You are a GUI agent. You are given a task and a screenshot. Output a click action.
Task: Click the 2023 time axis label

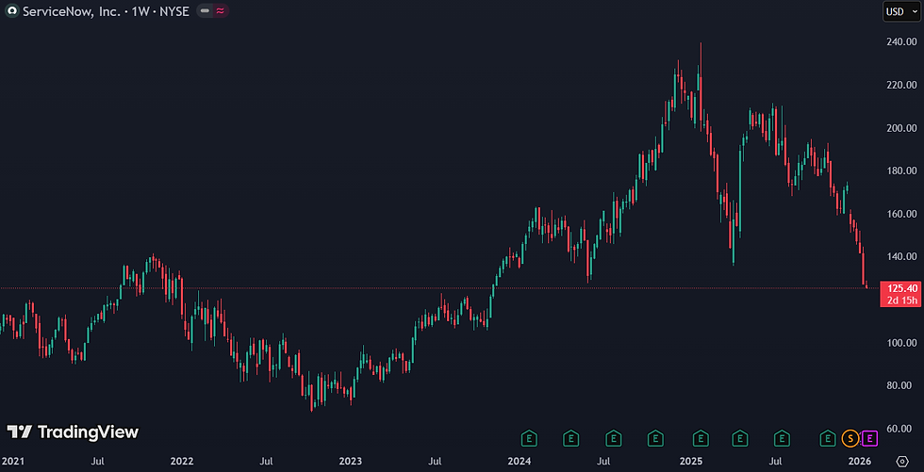pyautogui.click(x=351, y=461)
